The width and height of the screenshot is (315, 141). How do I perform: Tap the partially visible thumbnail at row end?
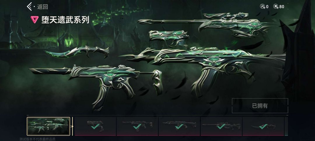pyautogui.click(x=286, y=126)
